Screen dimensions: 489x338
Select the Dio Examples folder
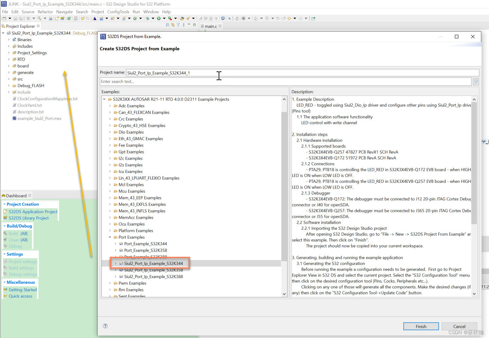[x=131, y=132]
